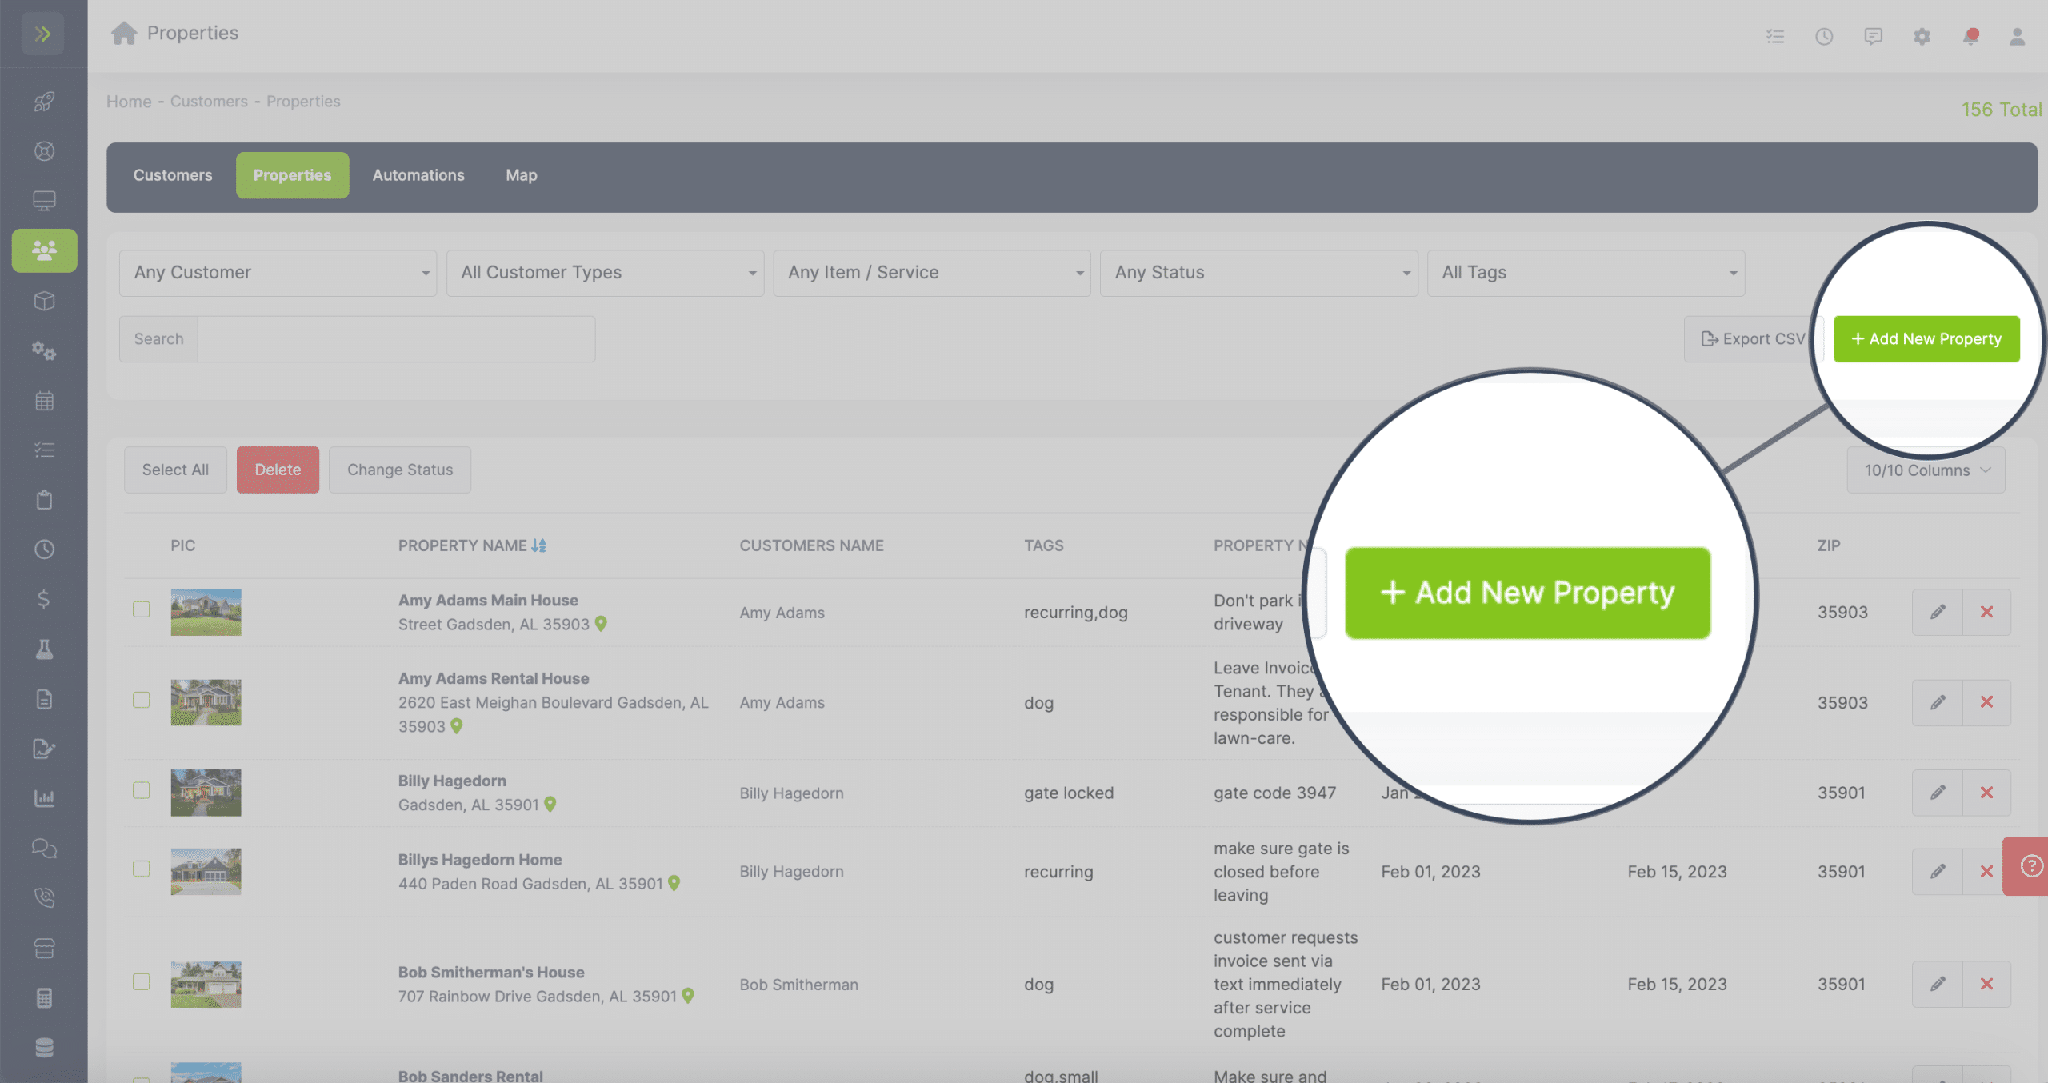Check the Amy Adams Rental House checkbox
2048x1083 pixels.
(142, 700)
